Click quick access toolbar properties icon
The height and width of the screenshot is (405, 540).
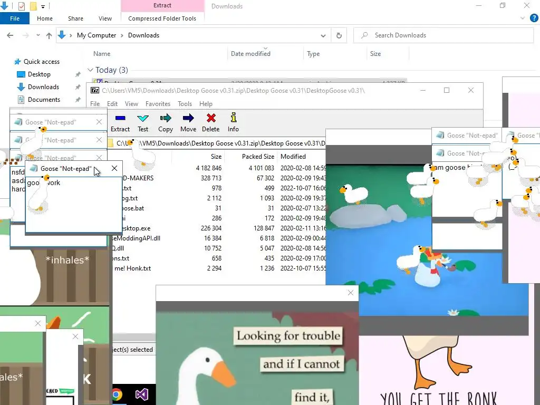21,6
